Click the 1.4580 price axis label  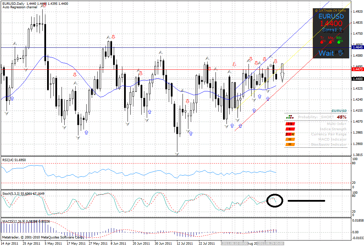357,56
